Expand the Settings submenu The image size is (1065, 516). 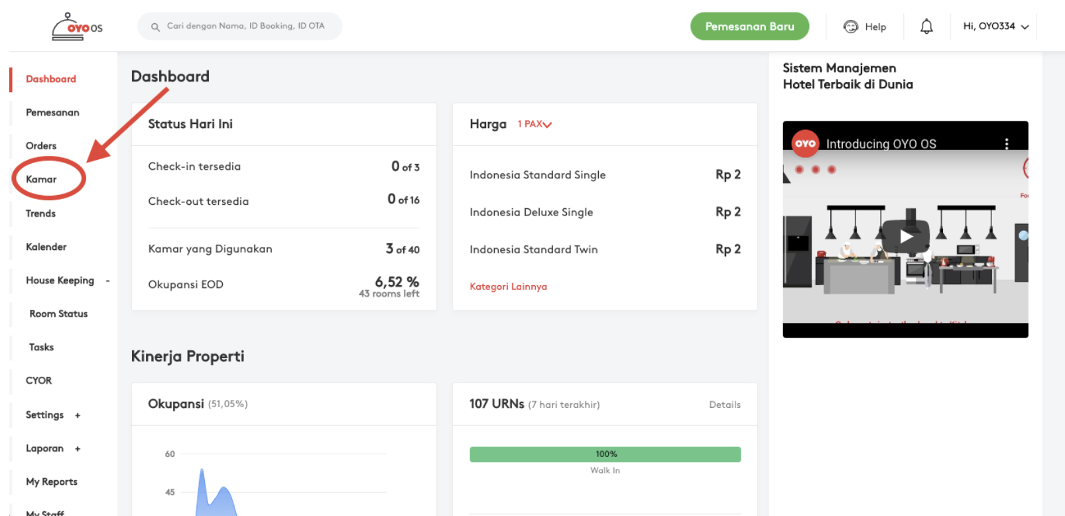point(78,415)
